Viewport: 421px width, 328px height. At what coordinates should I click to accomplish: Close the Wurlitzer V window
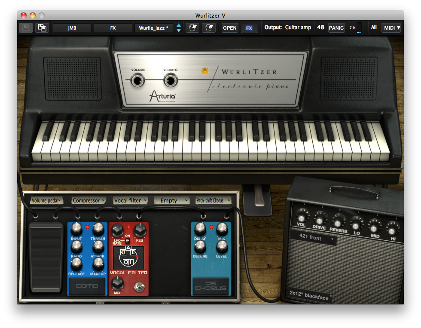tap(24, 15)
